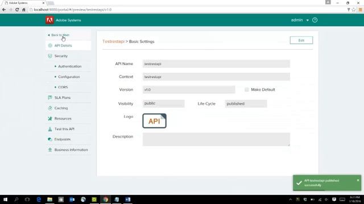Close the Adobe Systems browser tab

point(43,3)
